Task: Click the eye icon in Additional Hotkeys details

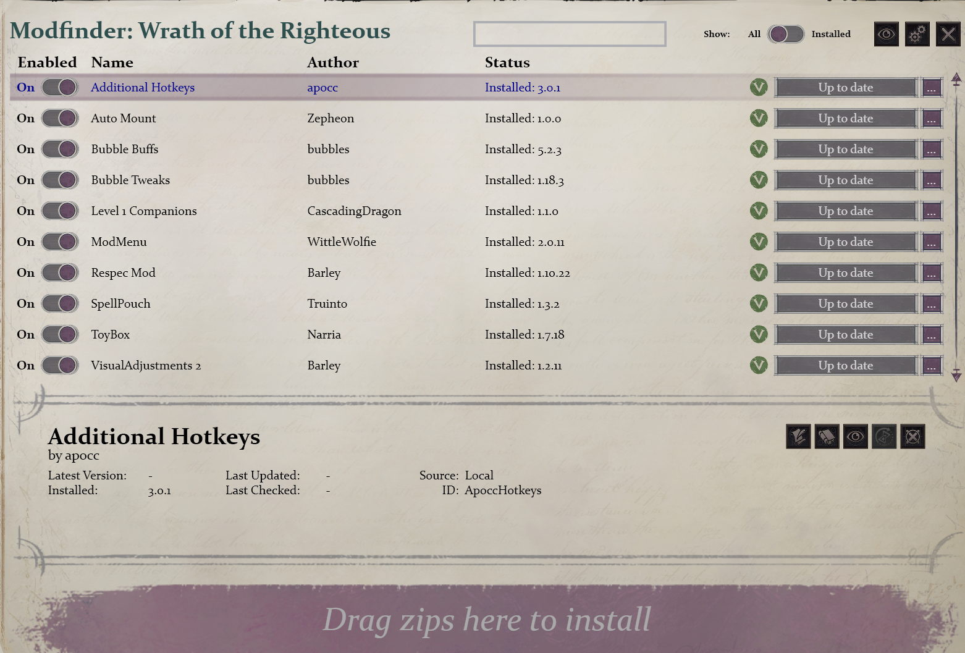Action: pyautogui.click(x=855, y=437)
